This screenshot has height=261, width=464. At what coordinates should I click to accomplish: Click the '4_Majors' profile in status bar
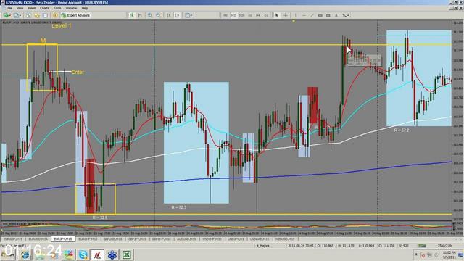[x=262, y=246]
